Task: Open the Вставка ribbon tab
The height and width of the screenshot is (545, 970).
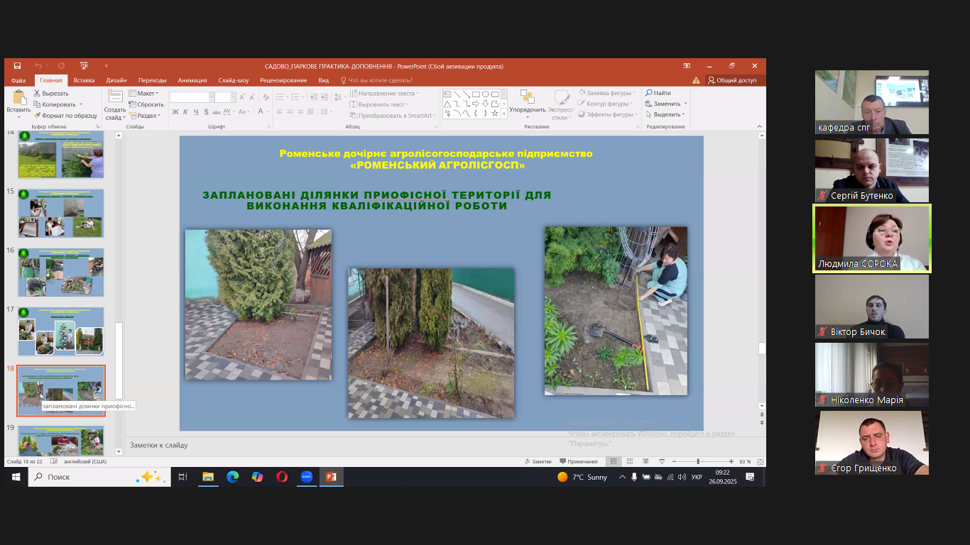Action: click(84, 80)
